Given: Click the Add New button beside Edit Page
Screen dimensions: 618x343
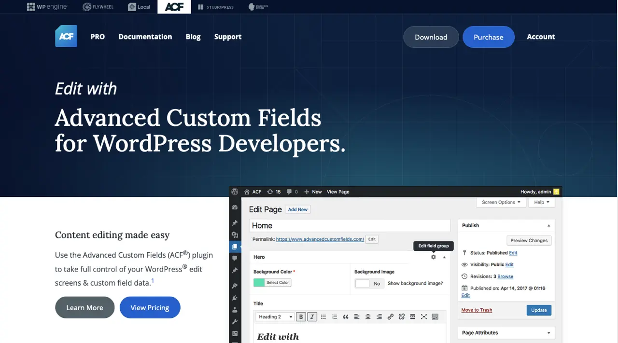Looking at the screenshot, I should tap(297, 209).
